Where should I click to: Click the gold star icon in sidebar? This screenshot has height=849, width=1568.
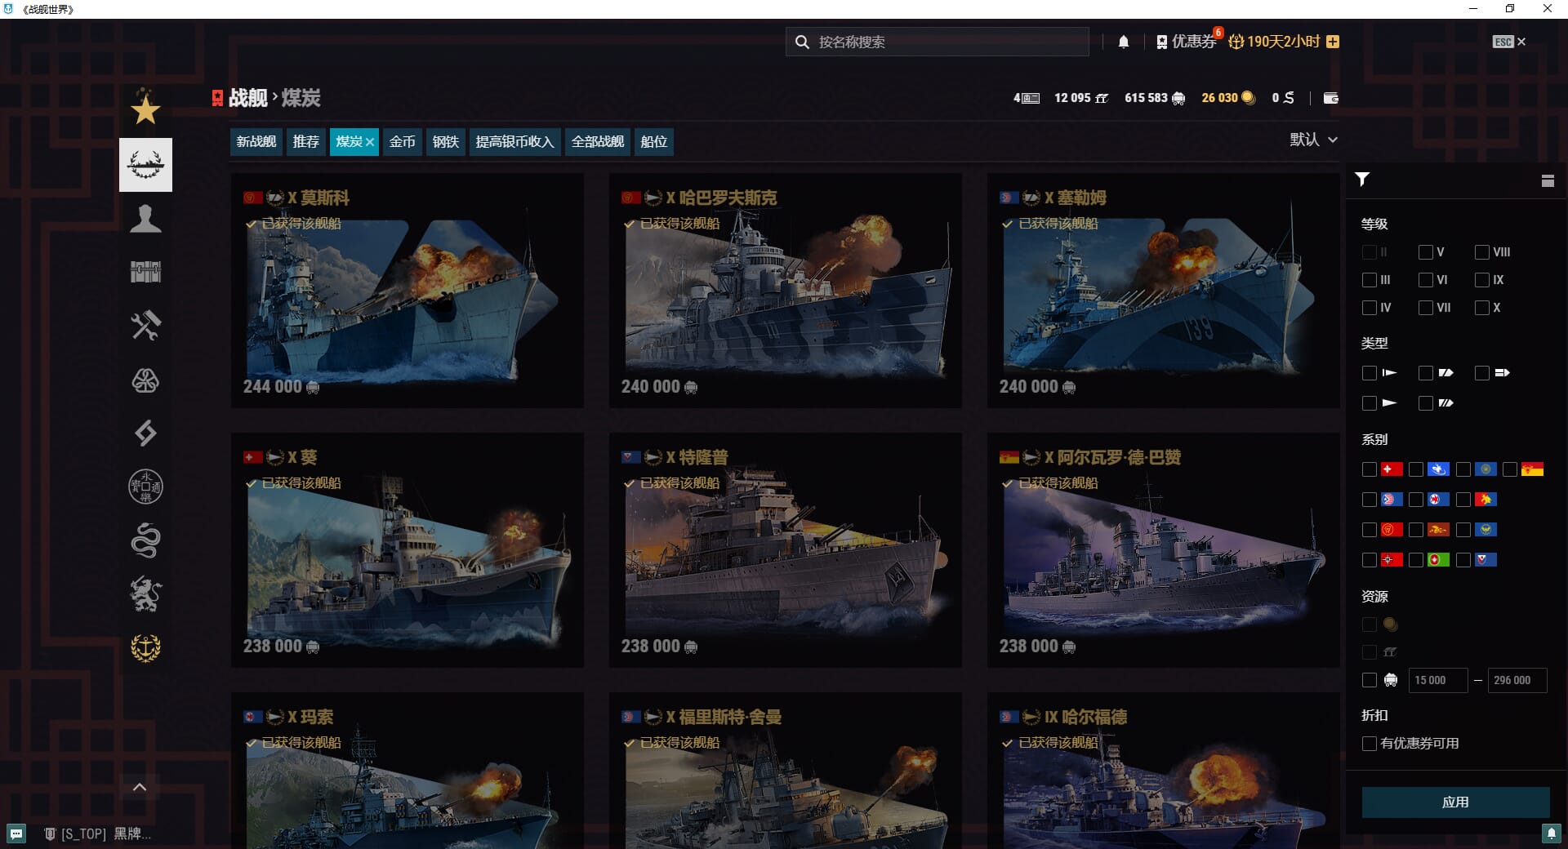click(x=145, y=109)
